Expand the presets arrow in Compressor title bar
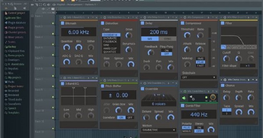 208,17
